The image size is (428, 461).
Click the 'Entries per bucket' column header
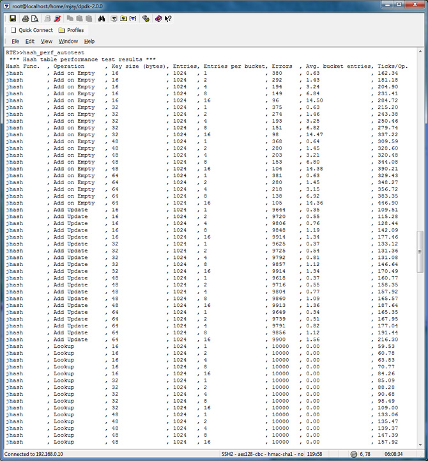tap(234, 66)
